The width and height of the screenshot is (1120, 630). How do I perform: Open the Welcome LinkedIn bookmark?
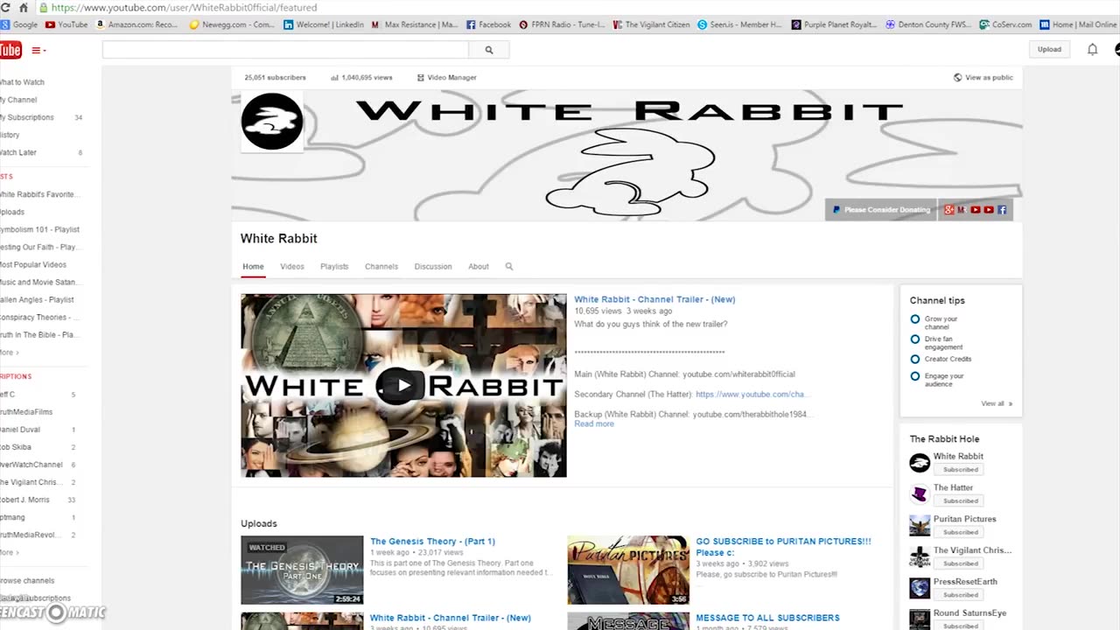[324, 24]
